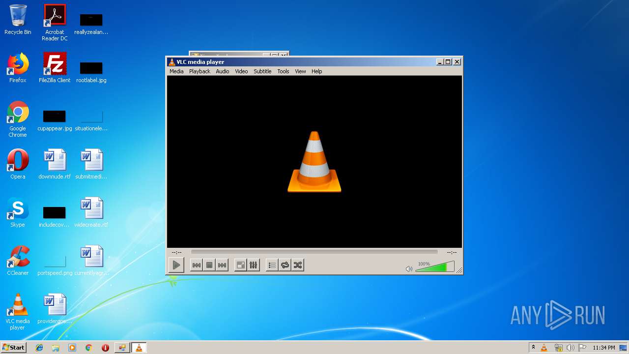Select the situationele... desktop file
This screenshot has height=354, width=629.
[x=91, y=120]
